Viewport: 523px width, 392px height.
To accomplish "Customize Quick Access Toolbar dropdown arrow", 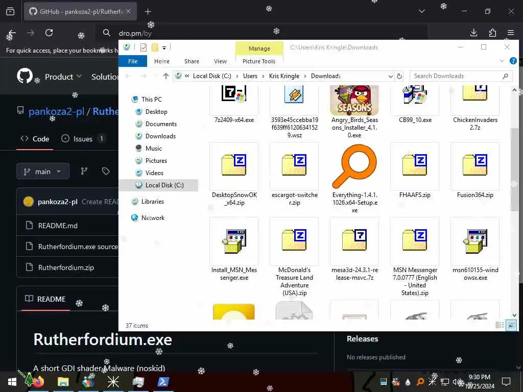I will click(164, 48).
